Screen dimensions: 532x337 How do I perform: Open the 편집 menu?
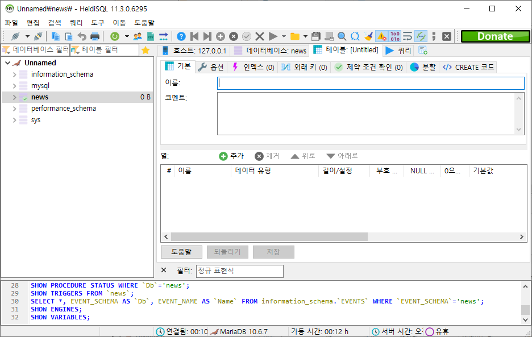coord(33,23)
